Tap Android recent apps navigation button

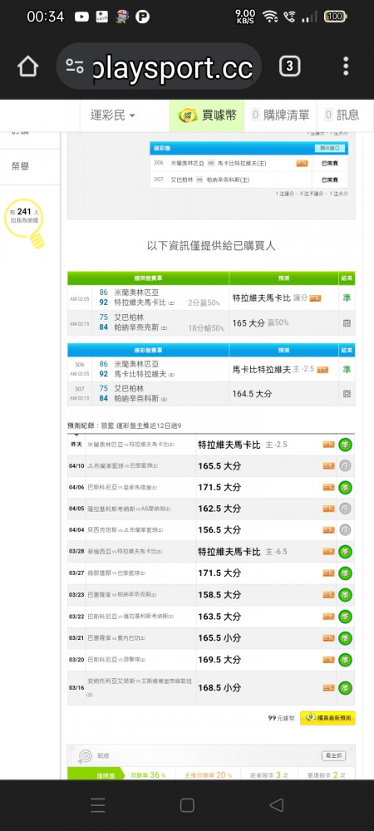(x=97, y=805)
